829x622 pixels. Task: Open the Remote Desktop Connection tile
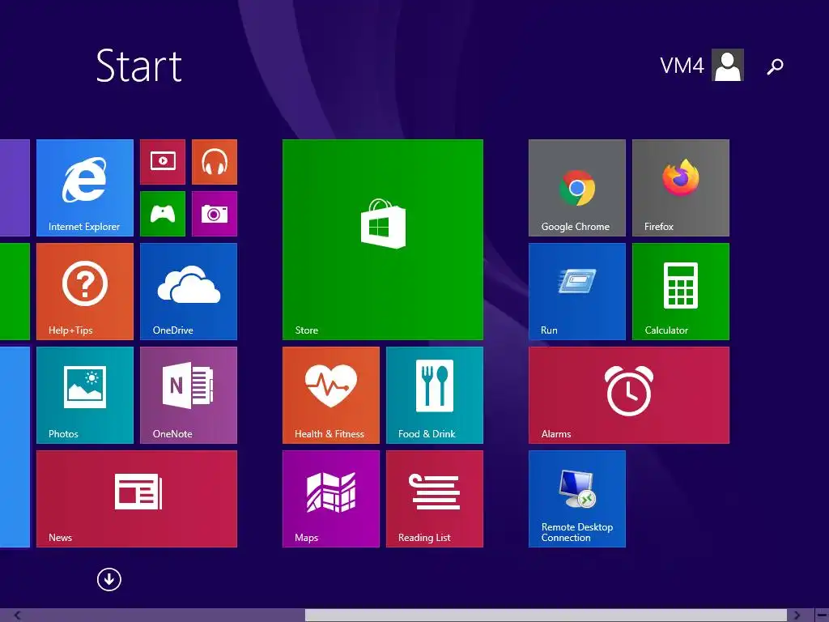click(x=577, y=499)
